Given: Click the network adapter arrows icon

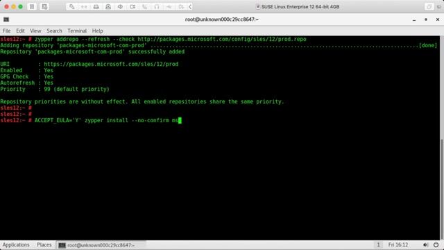Looking at the screenshot, I should tap(84, 6).
